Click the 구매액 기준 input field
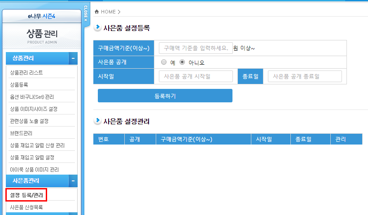 196,48
